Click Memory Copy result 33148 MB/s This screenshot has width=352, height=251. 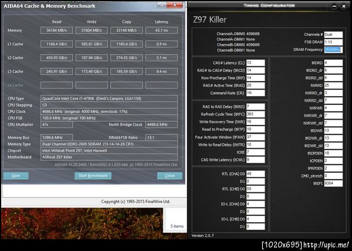[126, 30]
